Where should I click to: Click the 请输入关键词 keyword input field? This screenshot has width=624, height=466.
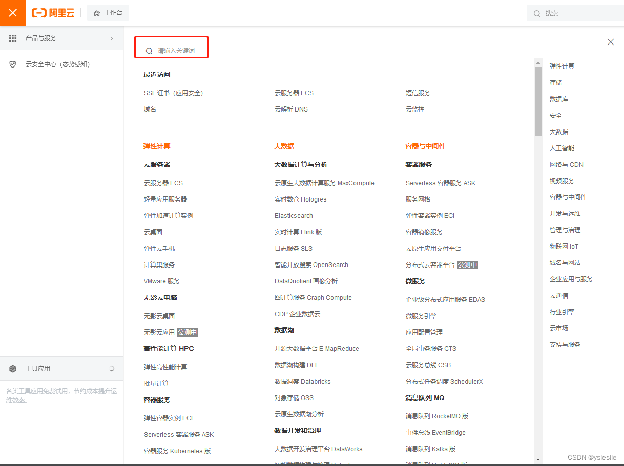point(176,51)
